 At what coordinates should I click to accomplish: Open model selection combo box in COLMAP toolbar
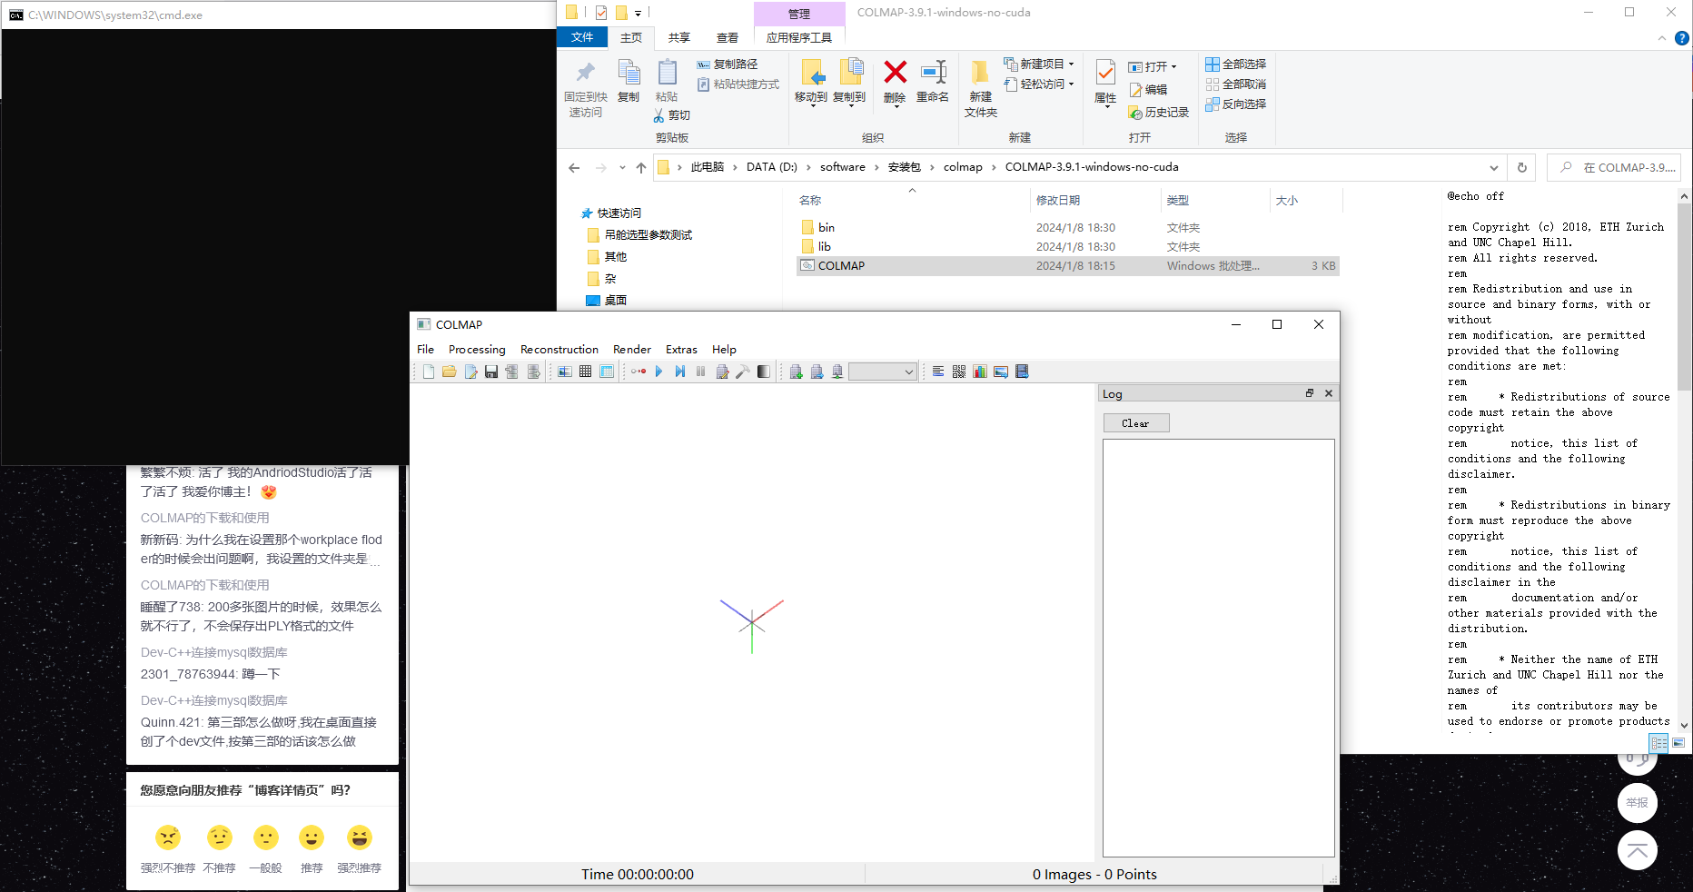click(x=882, y=372)
